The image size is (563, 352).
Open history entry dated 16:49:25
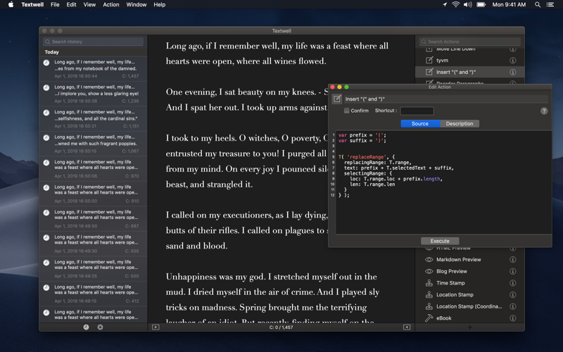click(94, 269)
